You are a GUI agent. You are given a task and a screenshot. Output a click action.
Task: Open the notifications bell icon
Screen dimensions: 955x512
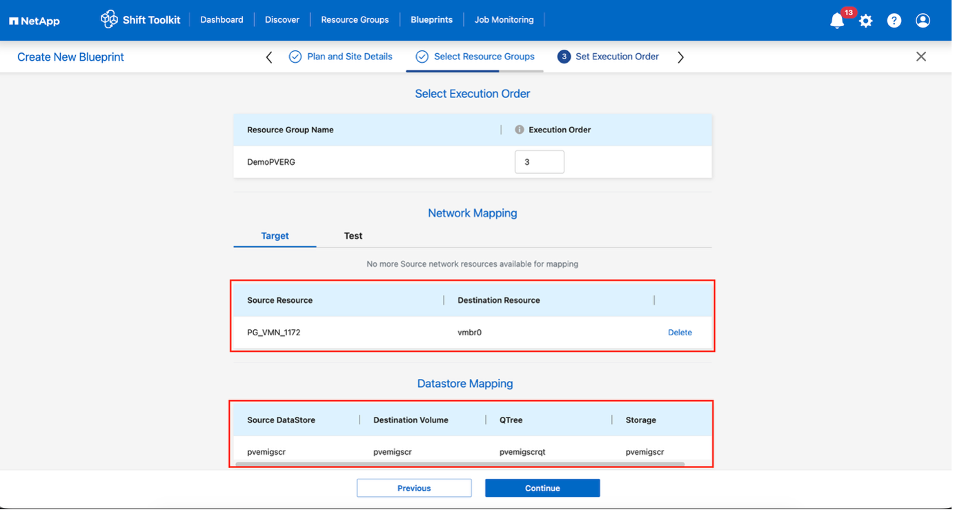pyautogui.click(x=837, y=21)
